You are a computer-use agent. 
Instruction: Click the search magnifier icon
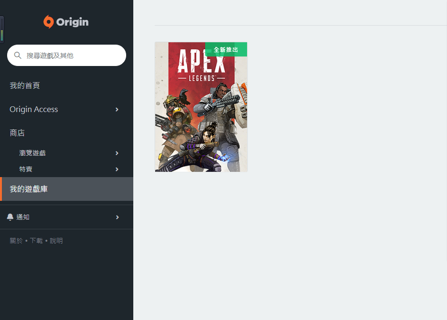pos(18,55)
